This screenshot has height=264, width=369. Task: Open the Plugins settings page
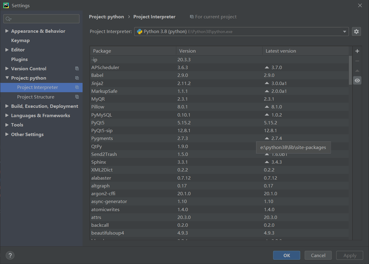tap(19, 59)
